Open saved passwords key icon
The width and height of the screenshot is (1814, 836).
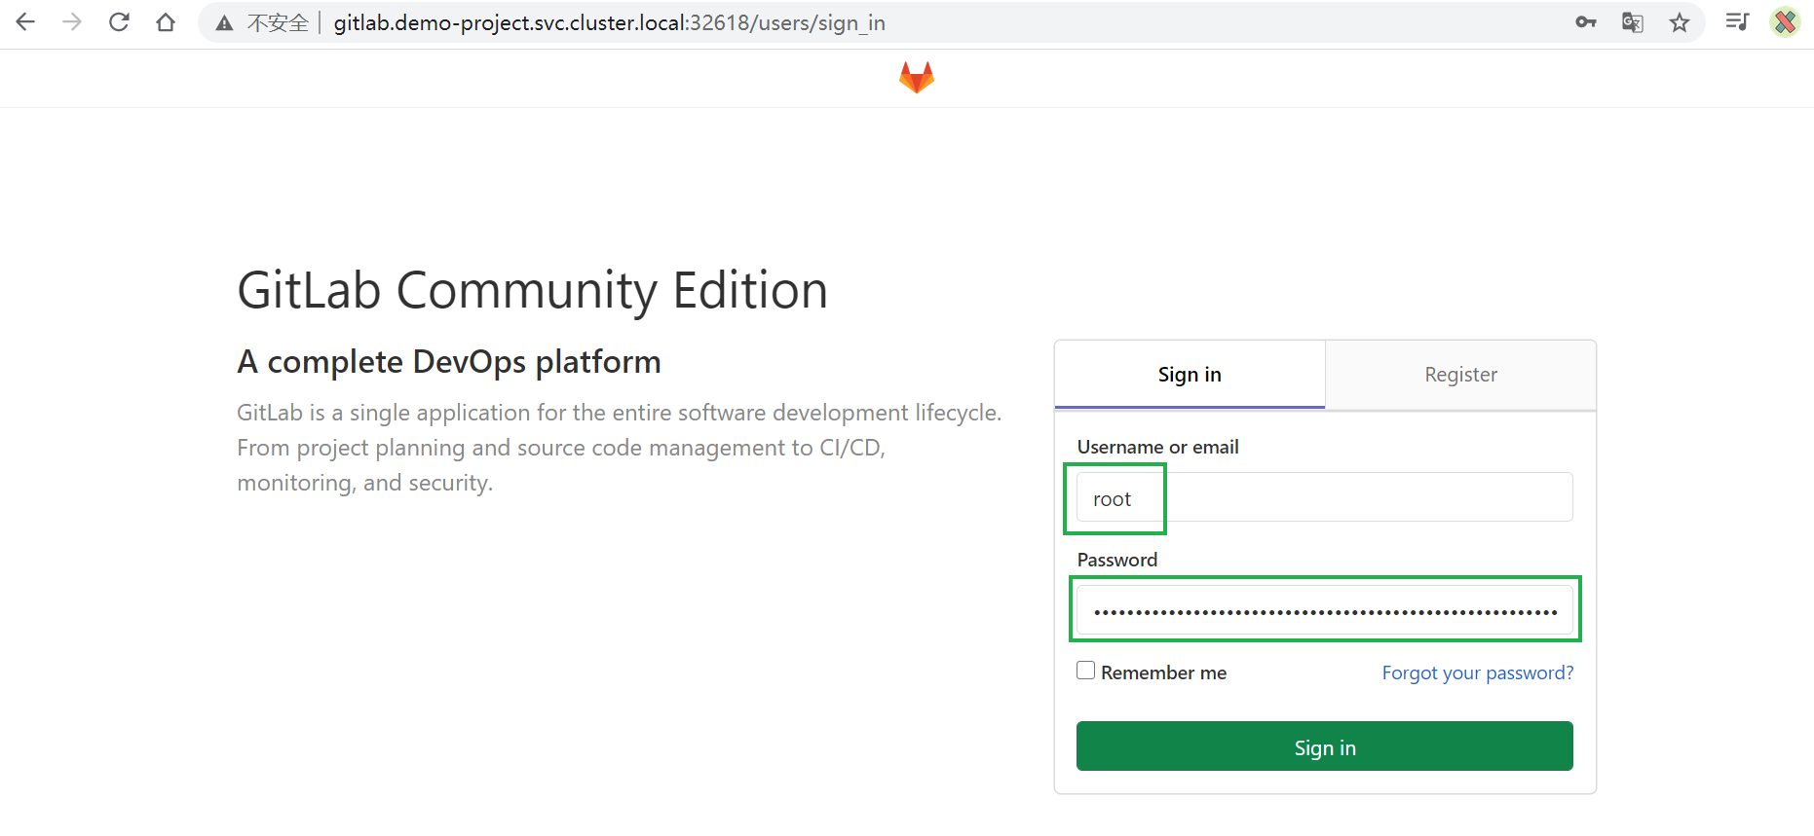tap(1585, 22)
